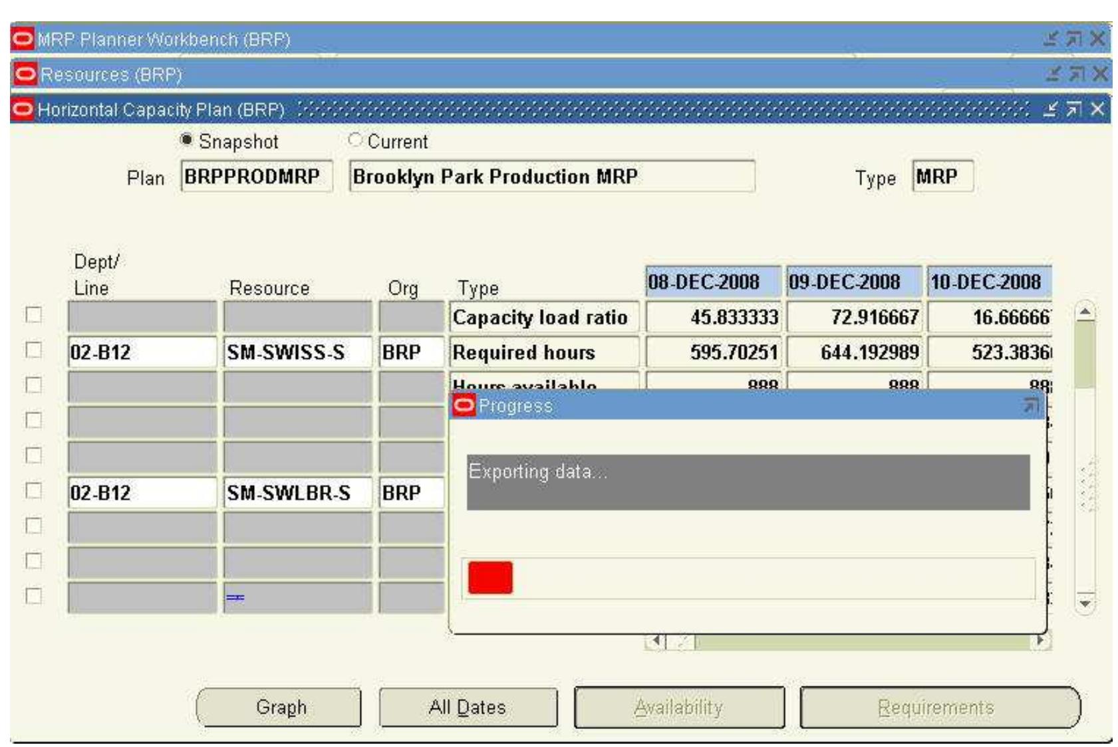Click the Progress dialog maximize icon
This screenshot has height=747, width=1118.
coord(1030,405)
